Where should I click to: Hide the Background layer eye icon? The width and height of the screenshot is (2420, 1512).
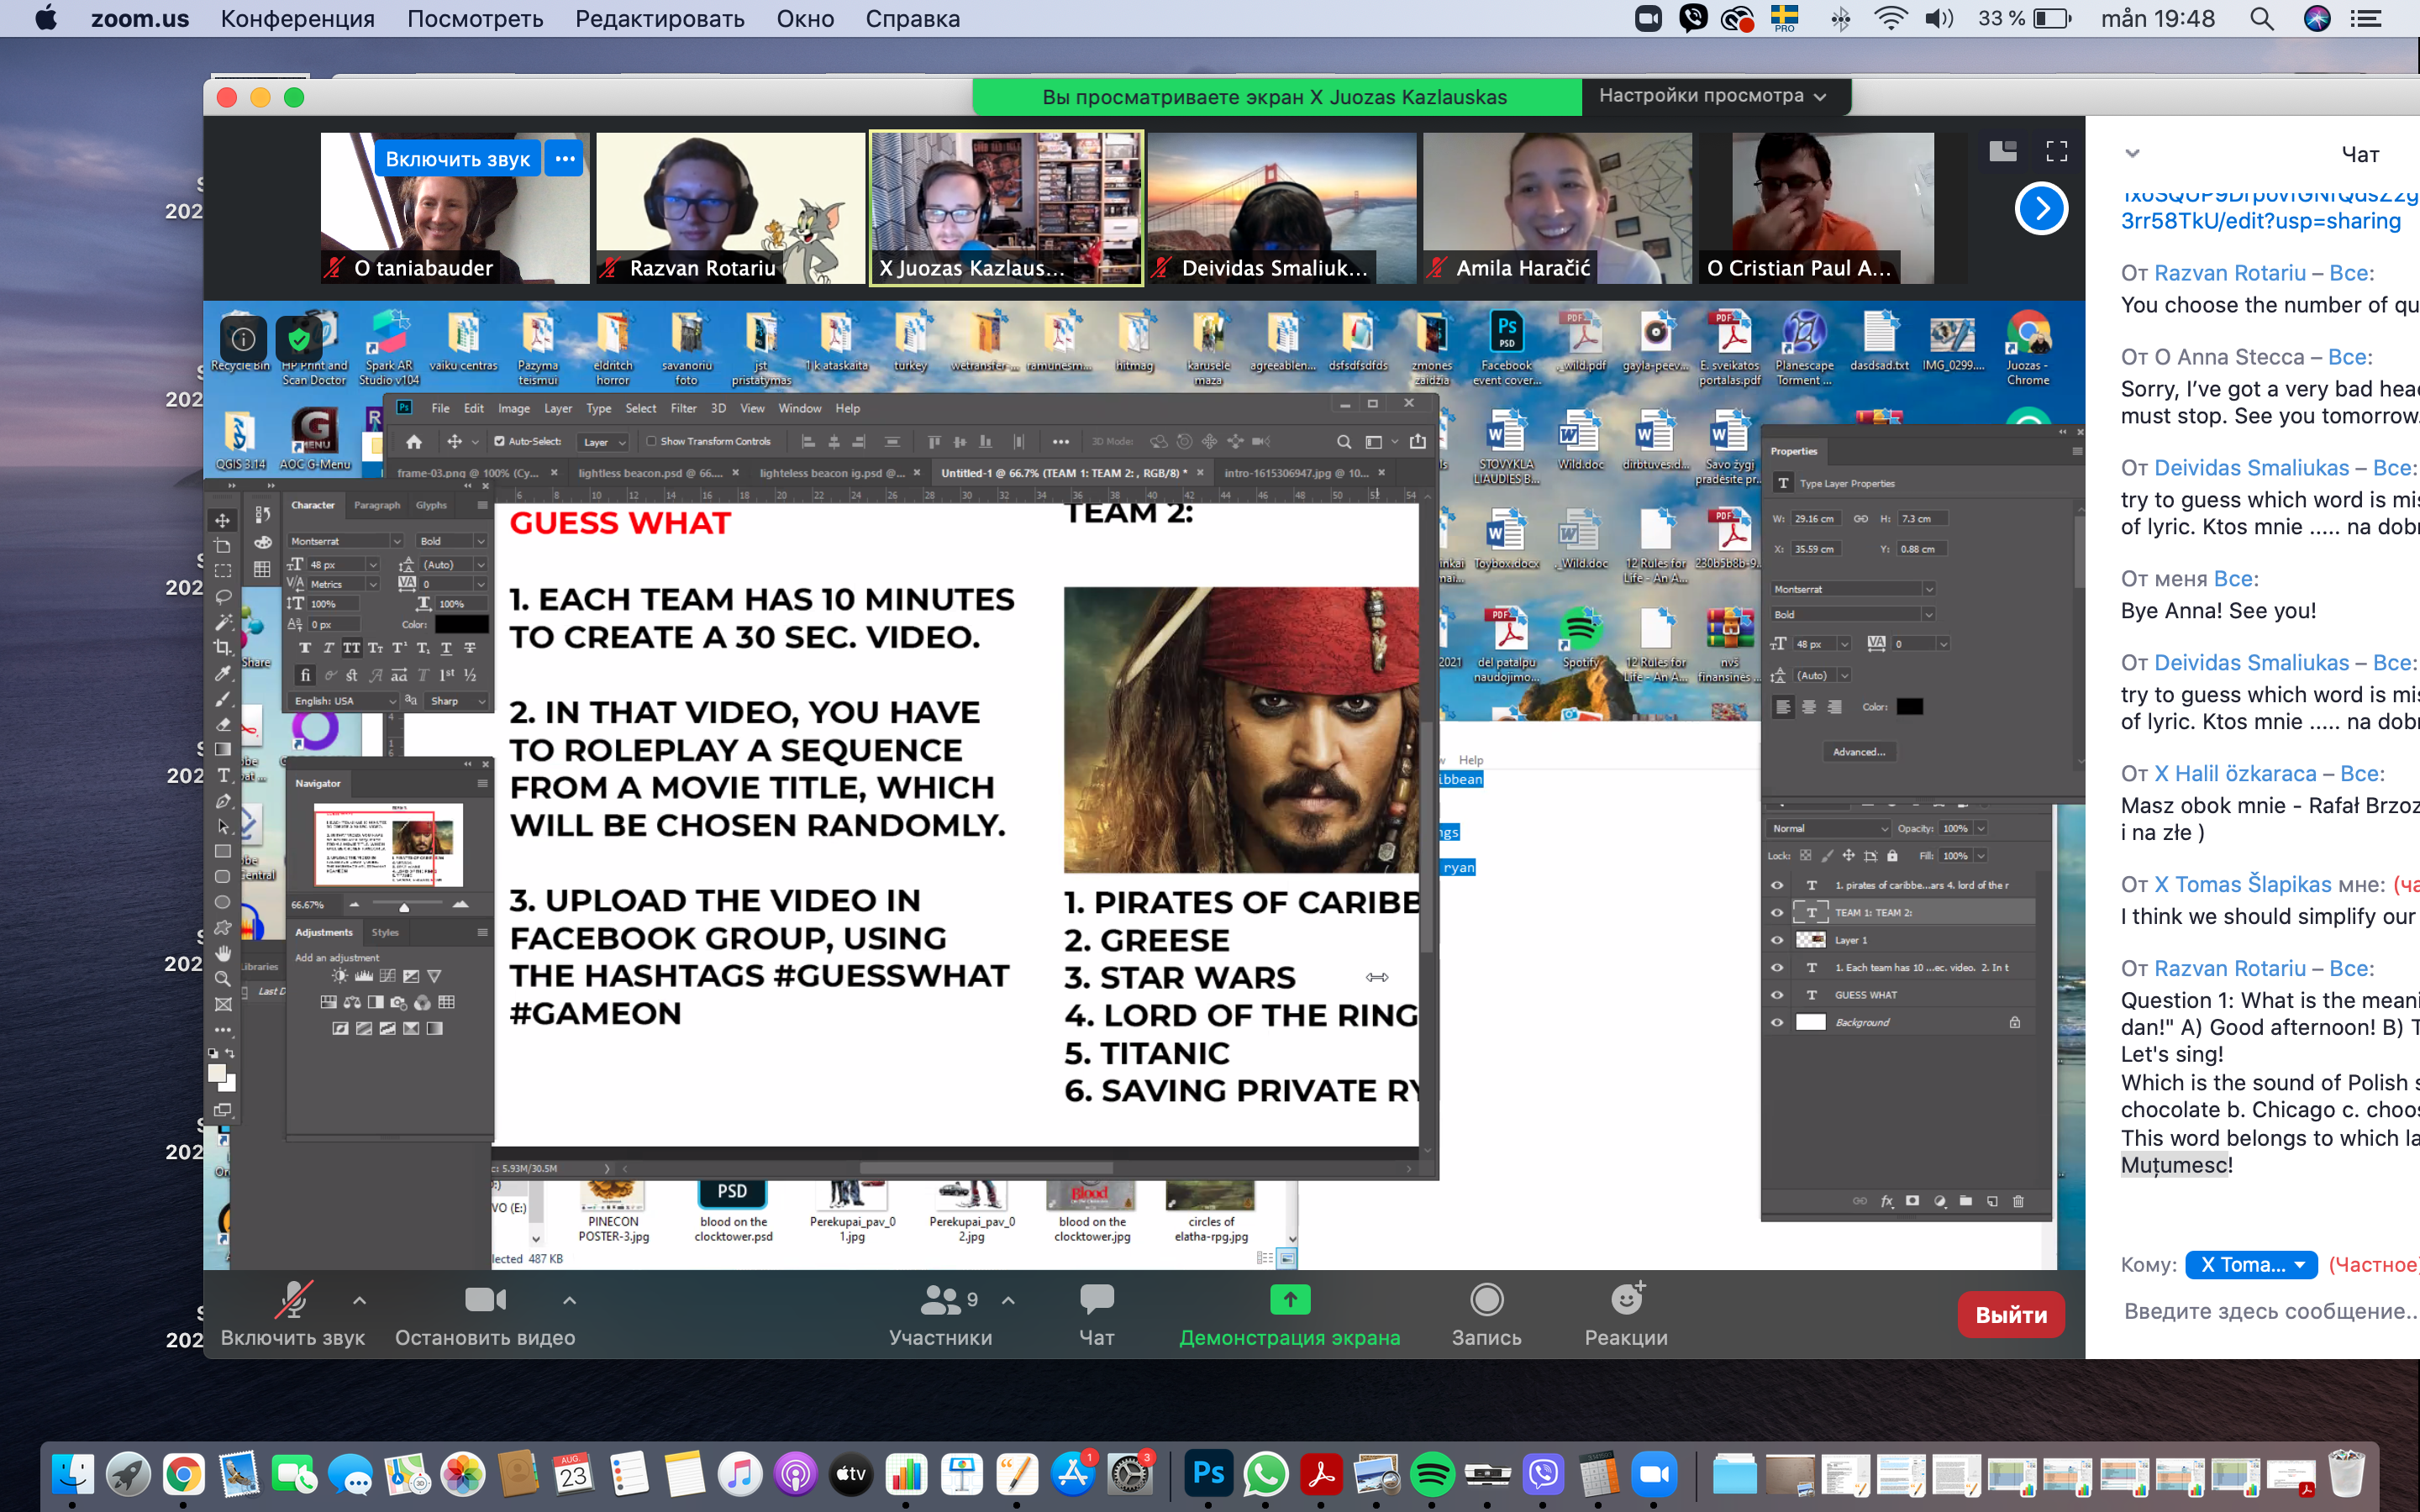[1777, 1022]
